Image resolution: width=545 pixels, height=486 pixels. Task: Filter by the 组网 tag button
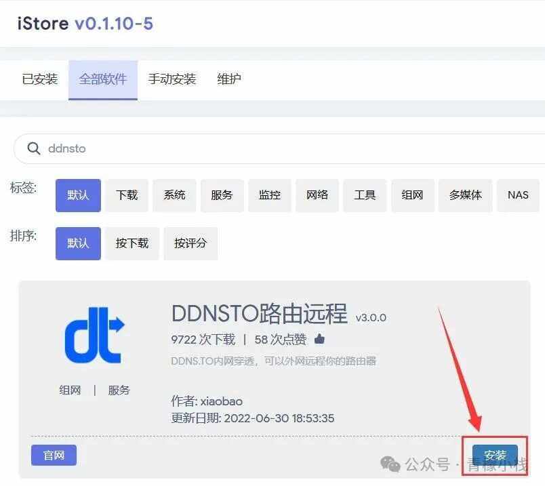coord(413,195)
